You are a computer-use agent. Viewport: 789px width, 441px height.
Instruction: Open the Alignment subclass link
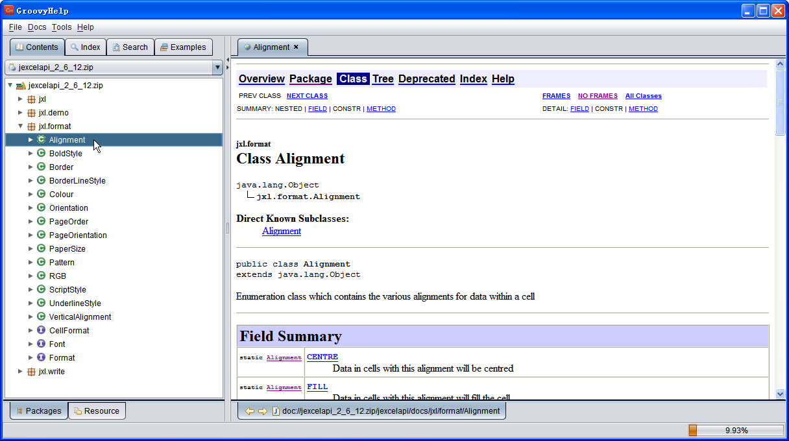282,231
